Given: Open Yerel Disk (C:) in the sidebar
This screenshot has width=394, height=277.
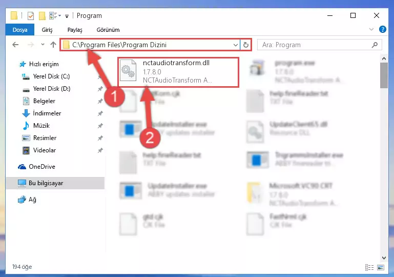Looking at the screenshot, I should pos(51,76).
